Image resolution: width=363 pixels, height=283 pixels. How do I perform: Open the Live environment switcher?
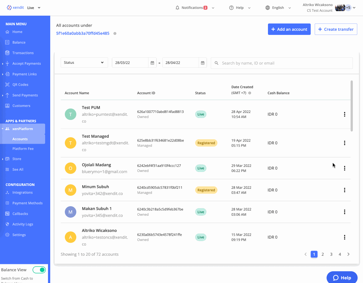coord(34,8)
